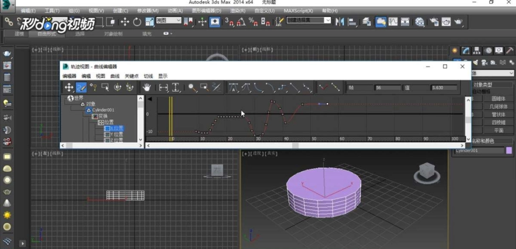Open the Align tool
This screenshot has width=516, height=249.
coord(352,22)
